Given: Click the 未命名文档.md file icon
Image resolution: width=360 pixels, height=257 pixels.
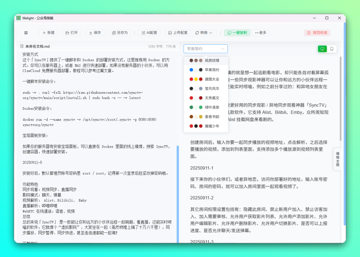Looking at the screenshot, I should point(22,47).
